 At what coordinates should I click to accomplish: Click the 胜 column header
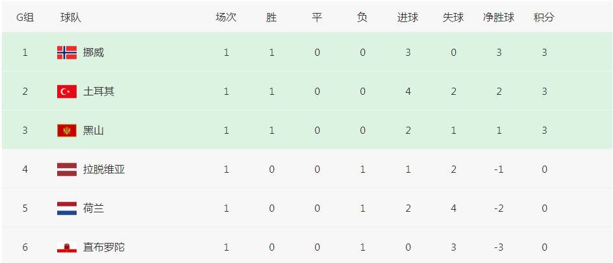271,18
